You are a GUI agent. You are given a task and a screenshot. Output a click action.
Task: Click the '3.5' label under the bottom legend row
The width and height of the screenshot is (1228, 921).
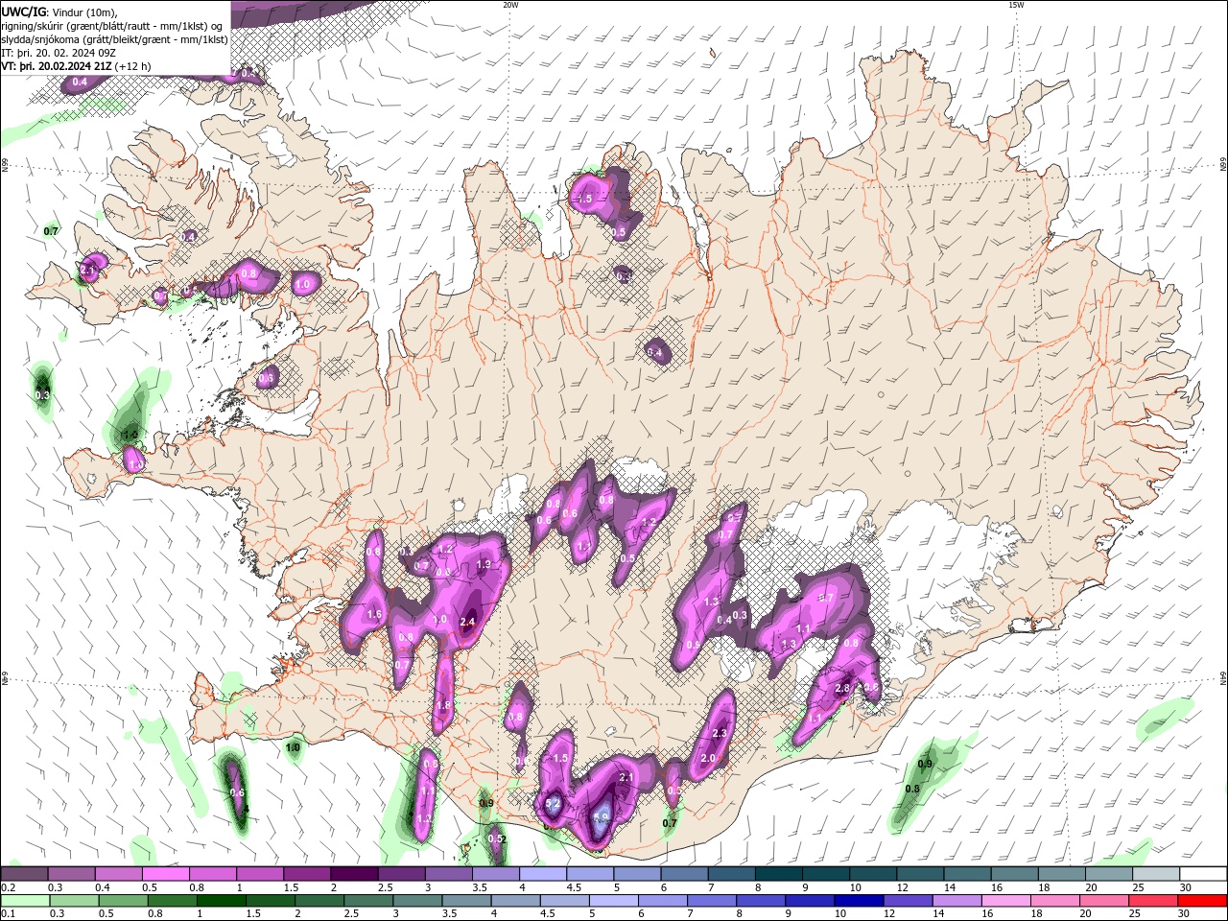[450, 914]
